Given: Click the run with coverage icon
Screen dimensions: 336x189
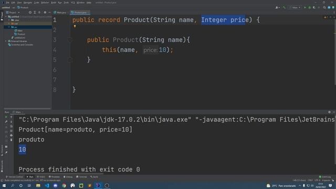Looking at the screenshot, I should (x=314, y=7).
